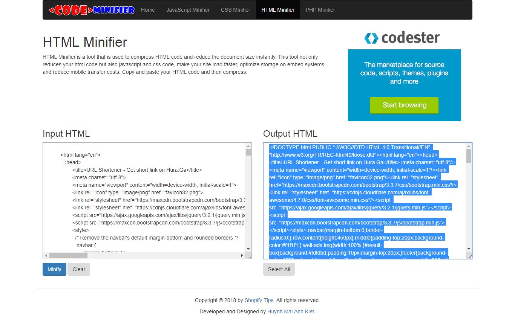
Task: Click input textarea scroll down arrow
Action: 248,249
